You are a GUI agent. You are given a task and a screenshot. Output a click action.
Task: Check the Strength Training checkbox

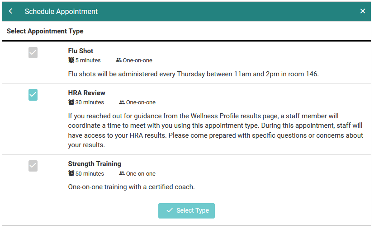pos(33,166)
